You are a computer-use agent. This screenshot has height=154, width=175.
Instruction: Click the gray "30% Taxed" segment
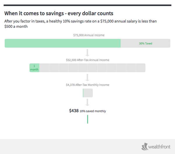[146, 43]
